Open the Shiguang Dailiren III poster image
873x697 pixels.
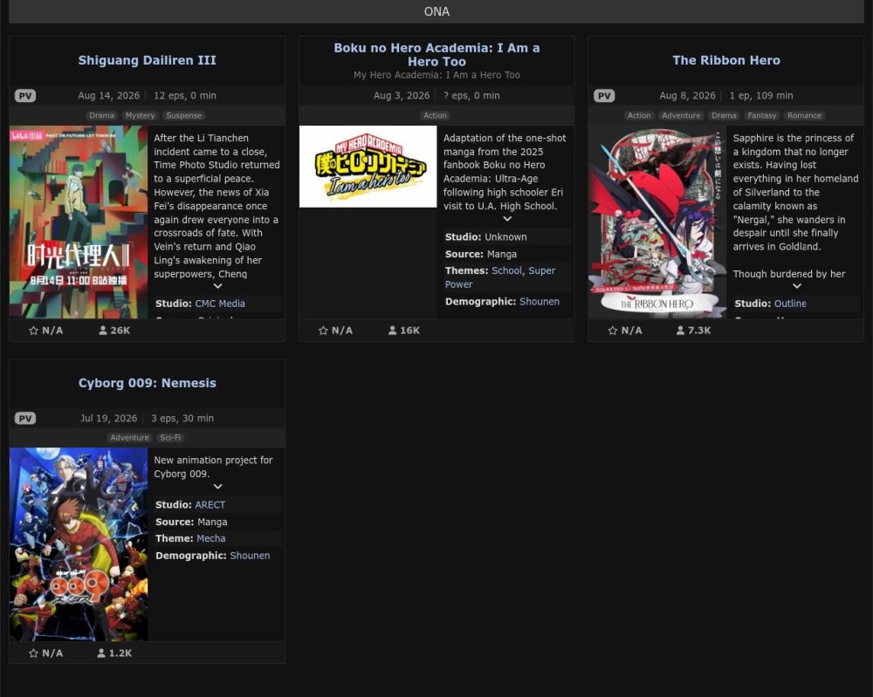79,222
